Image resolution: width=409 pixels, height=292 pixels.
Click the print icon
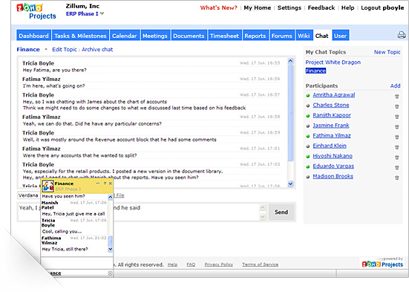[x=402, y=35]
